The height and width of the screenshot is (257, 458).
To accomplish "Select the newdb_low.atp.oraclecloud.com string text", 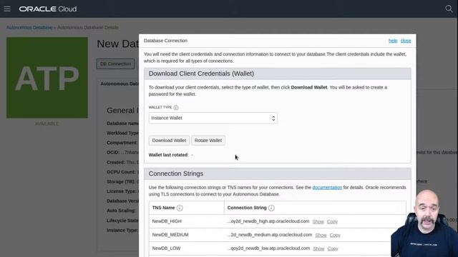I will (268, 248).
